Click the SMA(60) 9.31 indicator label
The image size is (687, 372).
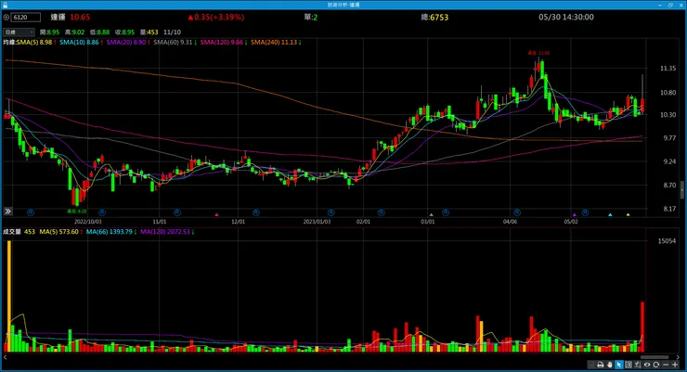click(x=175, y=43)
